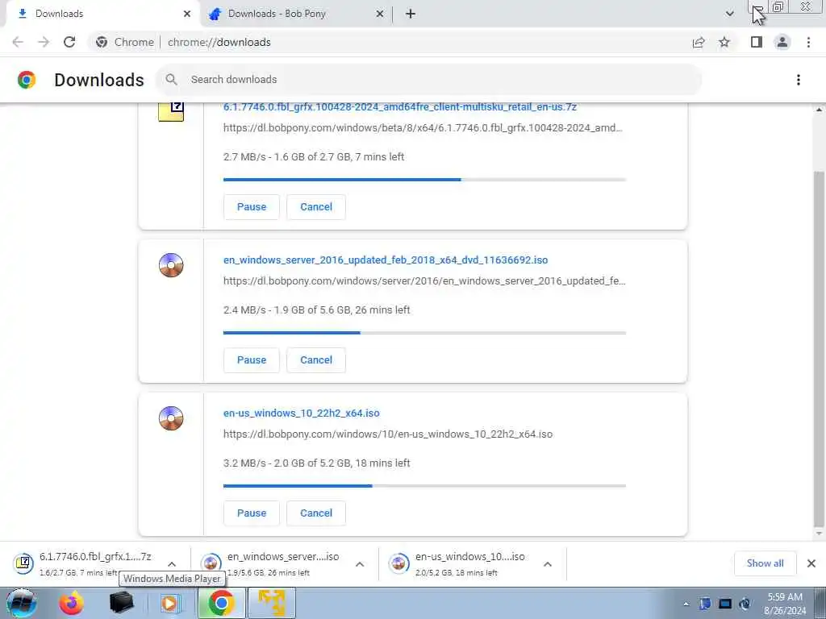Cancel the windows server 2016 download
826x619 pixels.
tap(316, 360)
